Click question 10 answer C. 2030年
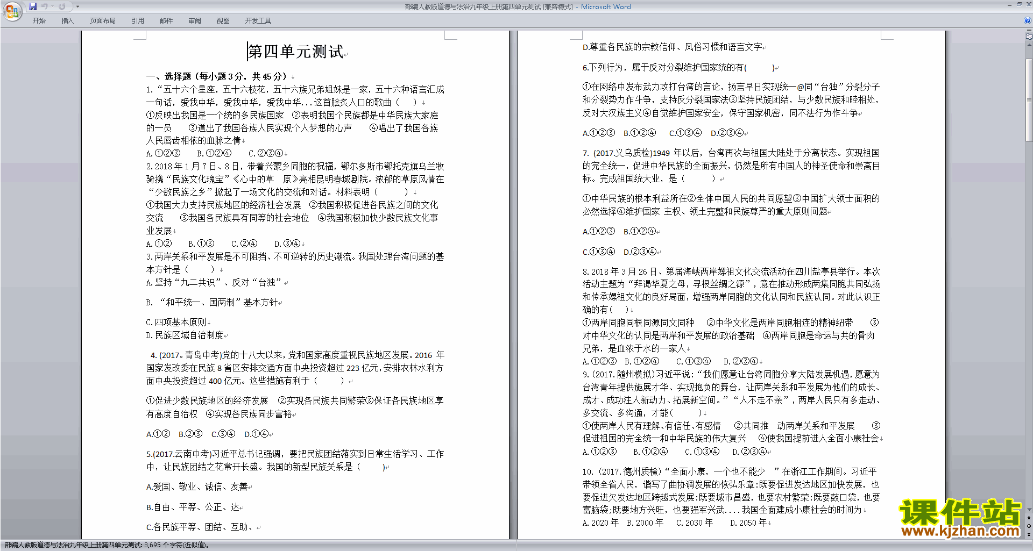Viewport: 1033px width, 551px height. point(695,523)
